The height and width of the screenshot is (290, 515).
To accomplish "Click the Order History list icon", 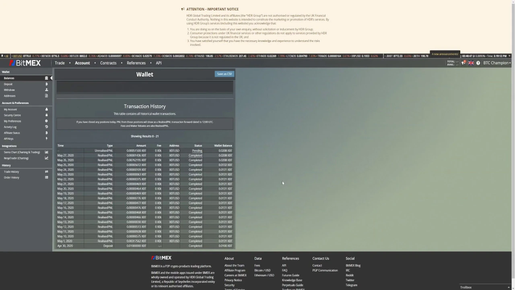I will (x=46, y=178).
